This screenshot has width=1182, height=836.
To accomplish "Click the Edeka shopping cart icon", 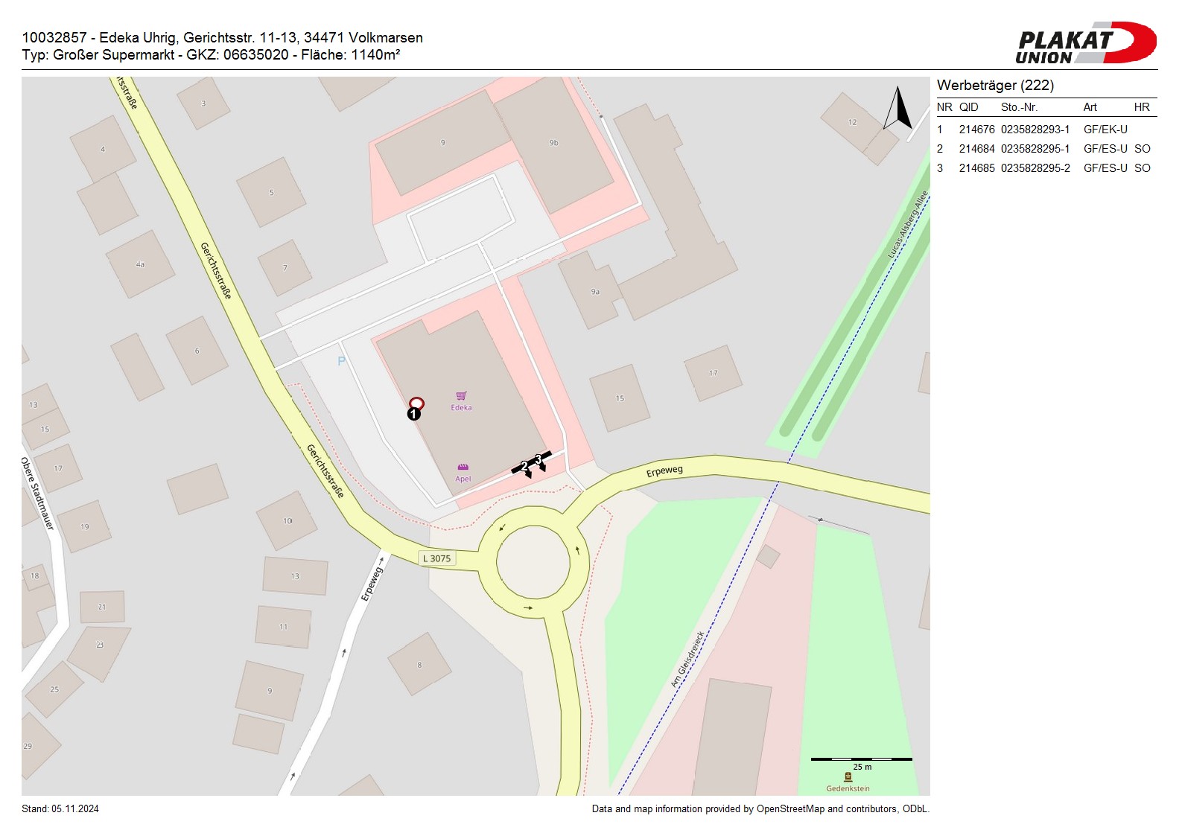I will [x=461, y=396].
